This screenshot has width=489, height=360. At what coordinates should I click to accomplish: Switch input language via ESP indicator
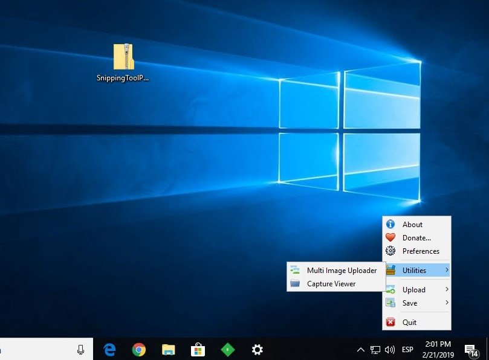point(407,350)
